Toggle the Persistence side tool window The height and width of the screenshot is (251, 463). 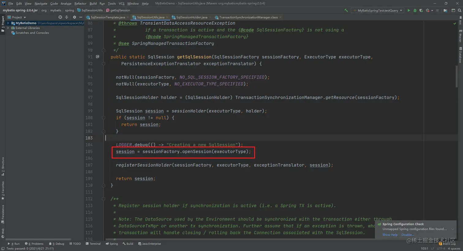3,214
